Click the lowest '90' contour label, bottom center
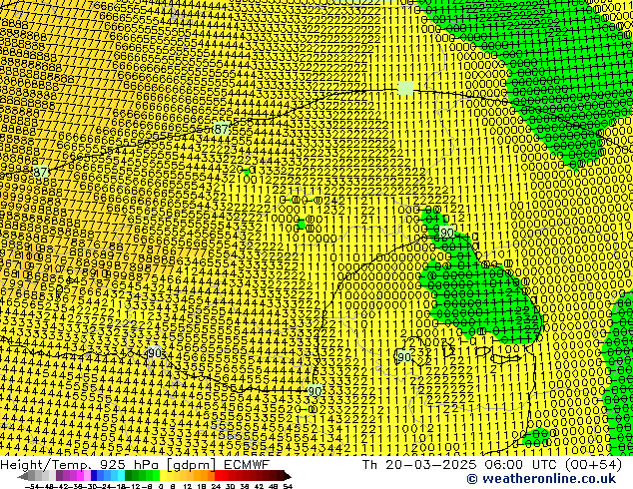Screen dimensions: 633x489 (x=315, y=391)
